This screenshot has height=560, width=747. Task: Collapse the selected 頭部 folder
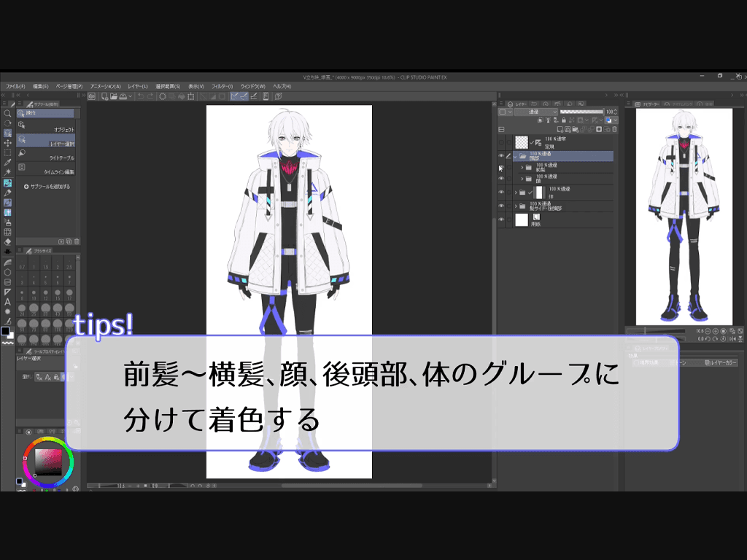[514, 157]
